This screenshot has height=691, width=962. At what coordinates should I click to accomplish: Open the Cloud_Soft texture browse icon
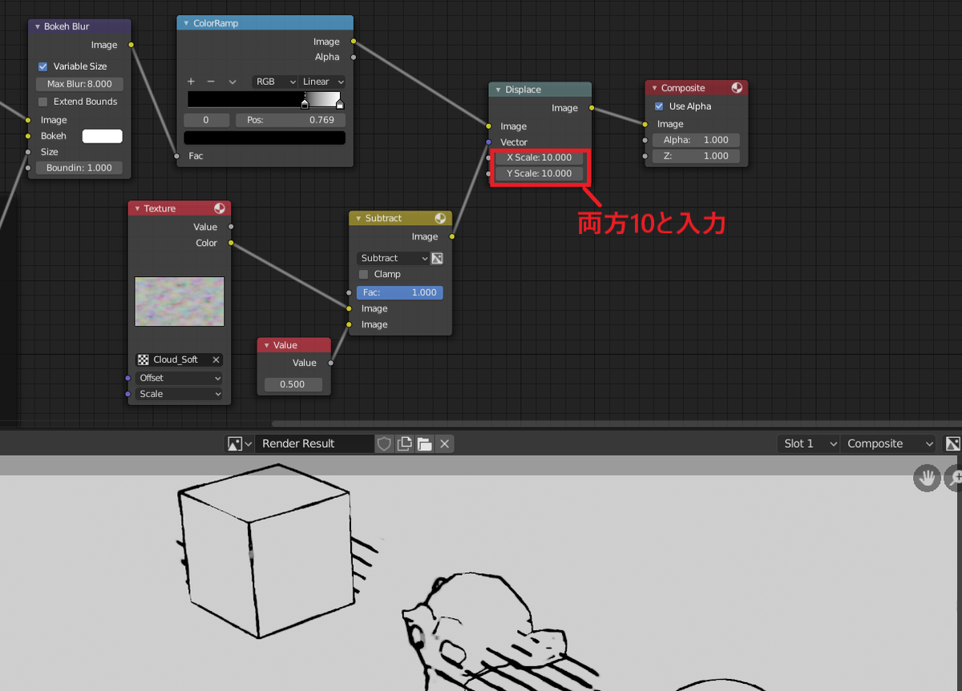click(x=143, y=360)
